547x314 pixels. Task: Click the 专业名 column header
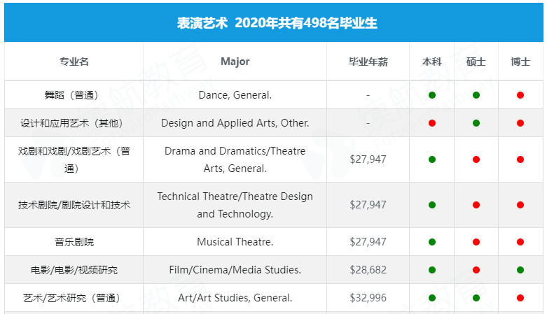(x=74, y=62)
